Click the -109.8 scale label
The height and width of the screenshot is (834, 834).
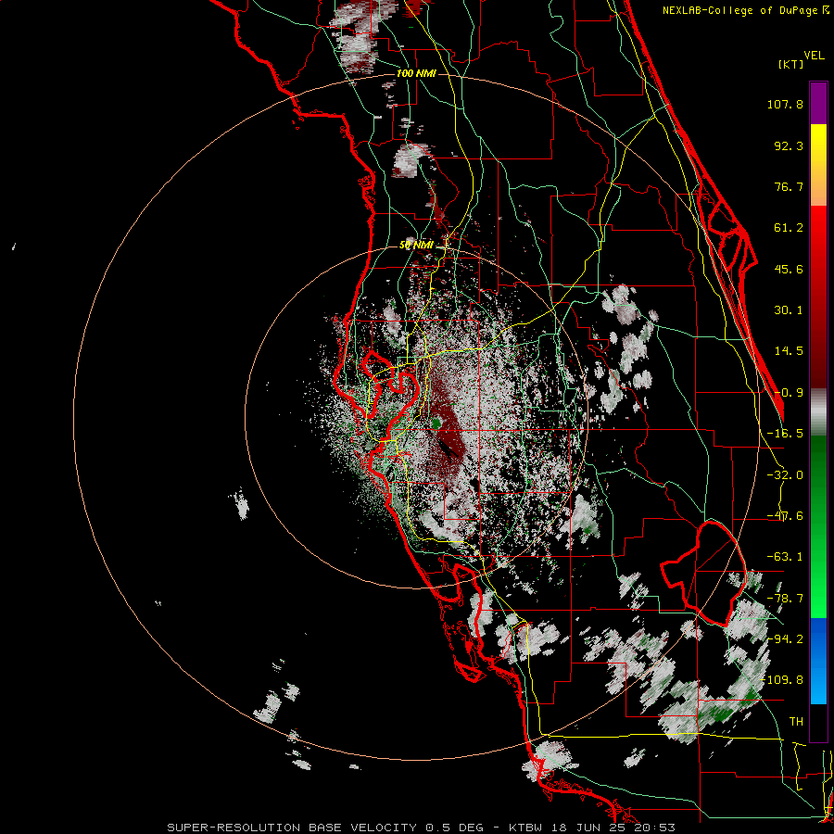click(782, 680)
